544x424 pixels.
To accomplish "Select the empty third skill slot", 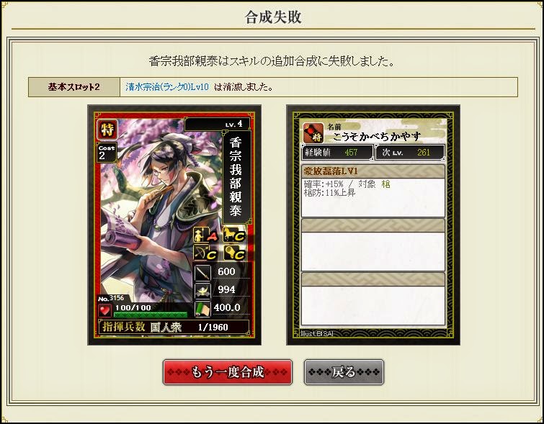I will (373, 299).
